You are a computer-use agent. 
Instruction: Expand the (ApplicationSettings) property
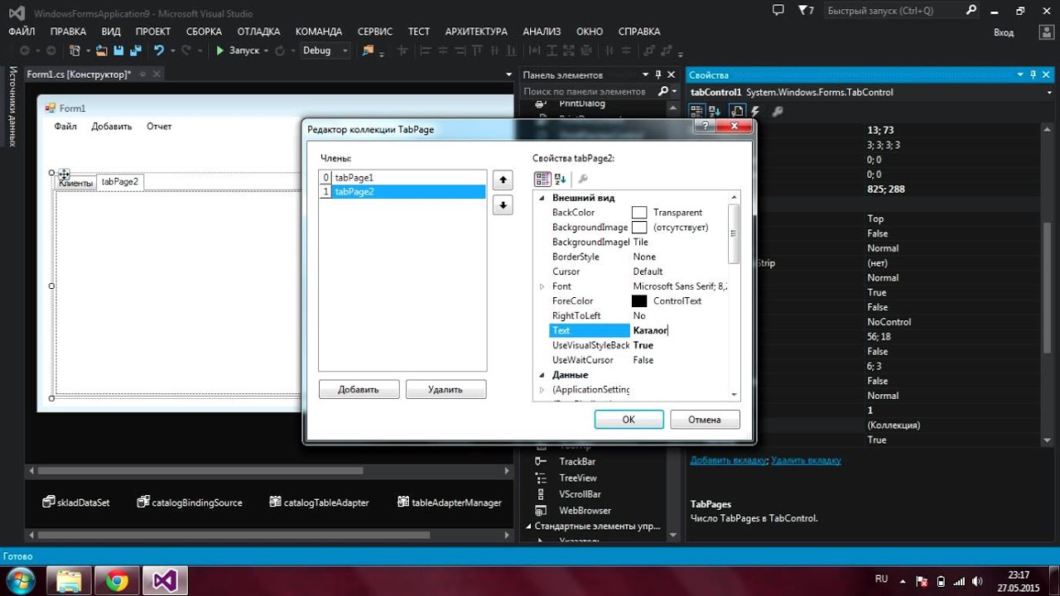pyautogui.click(x=542, y=390)
